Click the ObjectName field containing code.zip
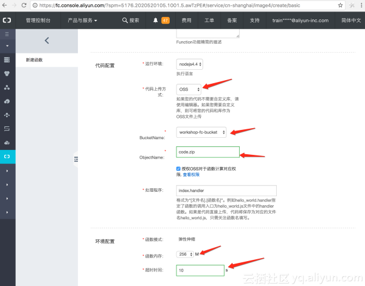The height and width of the screenshot is (286, 365). (207, 152)
